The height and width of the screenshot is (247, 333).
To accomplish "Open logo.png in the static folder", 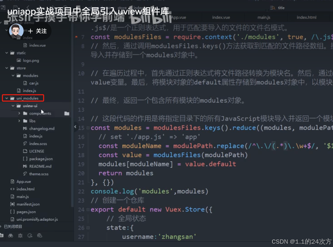I will tap(31, 61).
